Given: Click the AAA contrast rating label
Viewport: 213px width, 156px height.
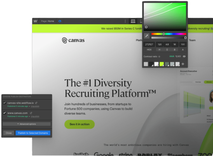Looking at the screenshot, I should [172, 56].
